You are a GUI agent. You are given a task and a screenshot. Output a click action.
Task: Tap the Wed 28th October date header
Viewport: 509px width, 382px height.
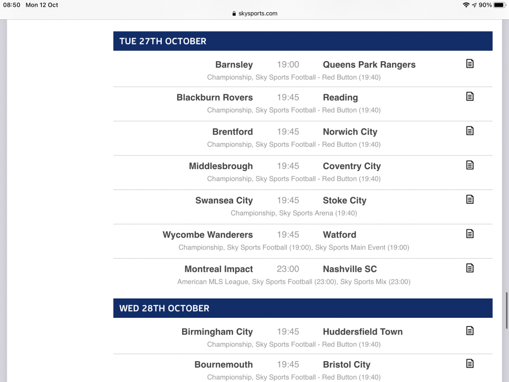pyautogui.click(x=164, y=308)
